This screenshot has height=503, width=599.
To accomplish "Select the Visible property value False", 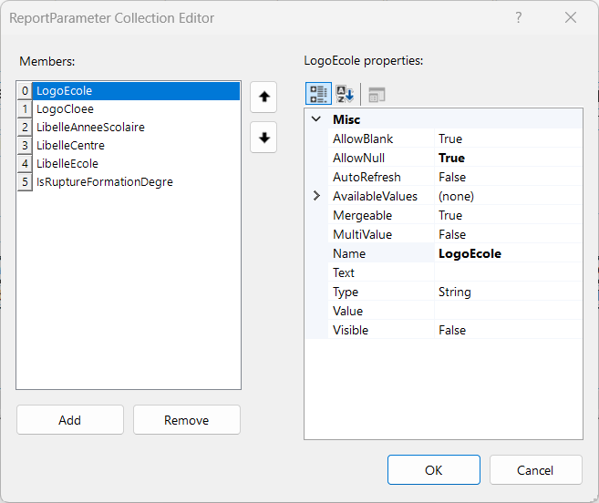I will click(507, 330).
